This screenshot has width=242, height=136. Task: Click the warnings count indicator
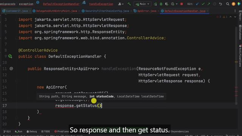pyautogui.click(x=225, y=17)
